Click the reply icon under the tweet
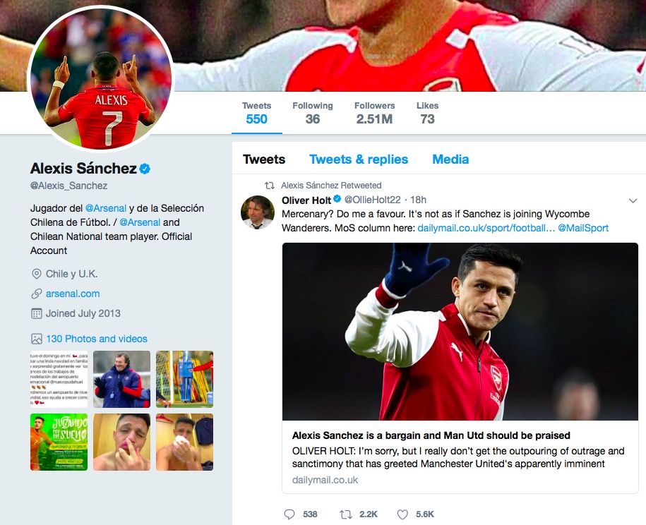The height and width of the screenshot is (525, 646). [289, 514]
